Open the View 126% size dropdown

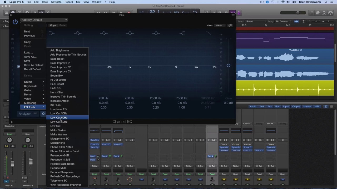point(220,25)
